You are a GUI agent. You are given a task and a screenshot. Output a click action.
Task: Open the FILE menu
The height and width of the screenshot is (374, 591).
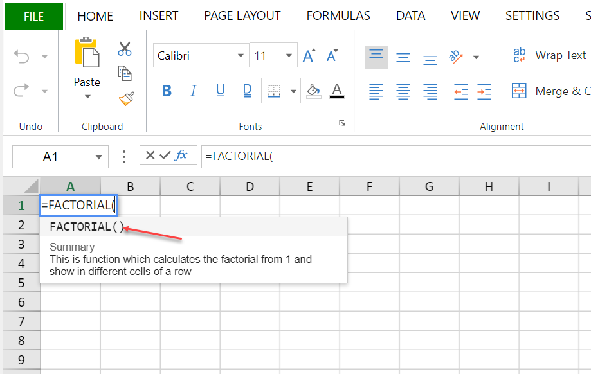33,17
